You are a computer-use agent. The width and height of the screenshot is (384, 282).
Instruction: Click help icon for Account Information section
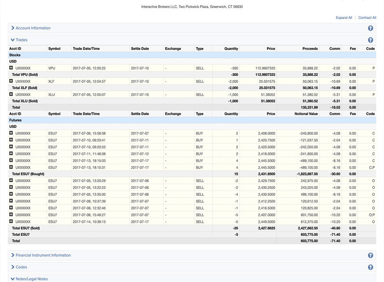tap(370, 28)
